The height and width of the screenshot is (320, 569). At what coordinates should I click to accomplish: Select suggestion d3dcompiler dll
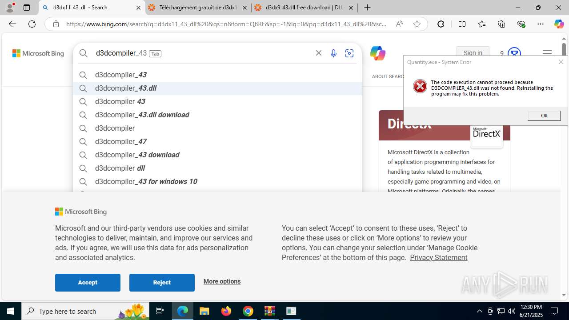217,168
